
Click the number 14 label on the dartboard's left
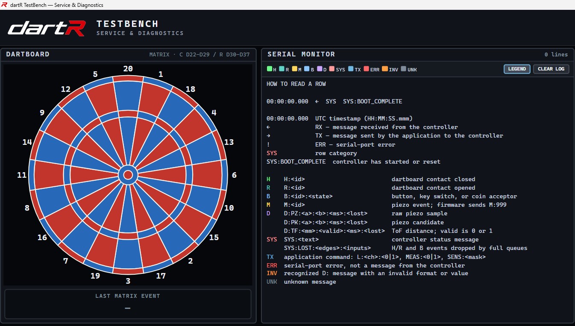27,142
